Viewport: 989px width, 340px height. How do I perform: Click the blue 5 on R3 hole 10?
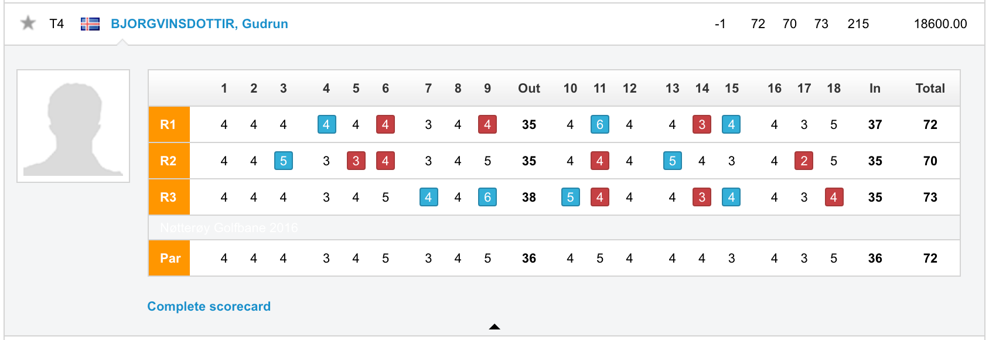571,197
